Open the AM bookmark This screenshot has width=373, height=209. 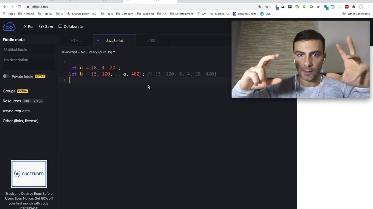pyautogui.click(x=201, y=14)
